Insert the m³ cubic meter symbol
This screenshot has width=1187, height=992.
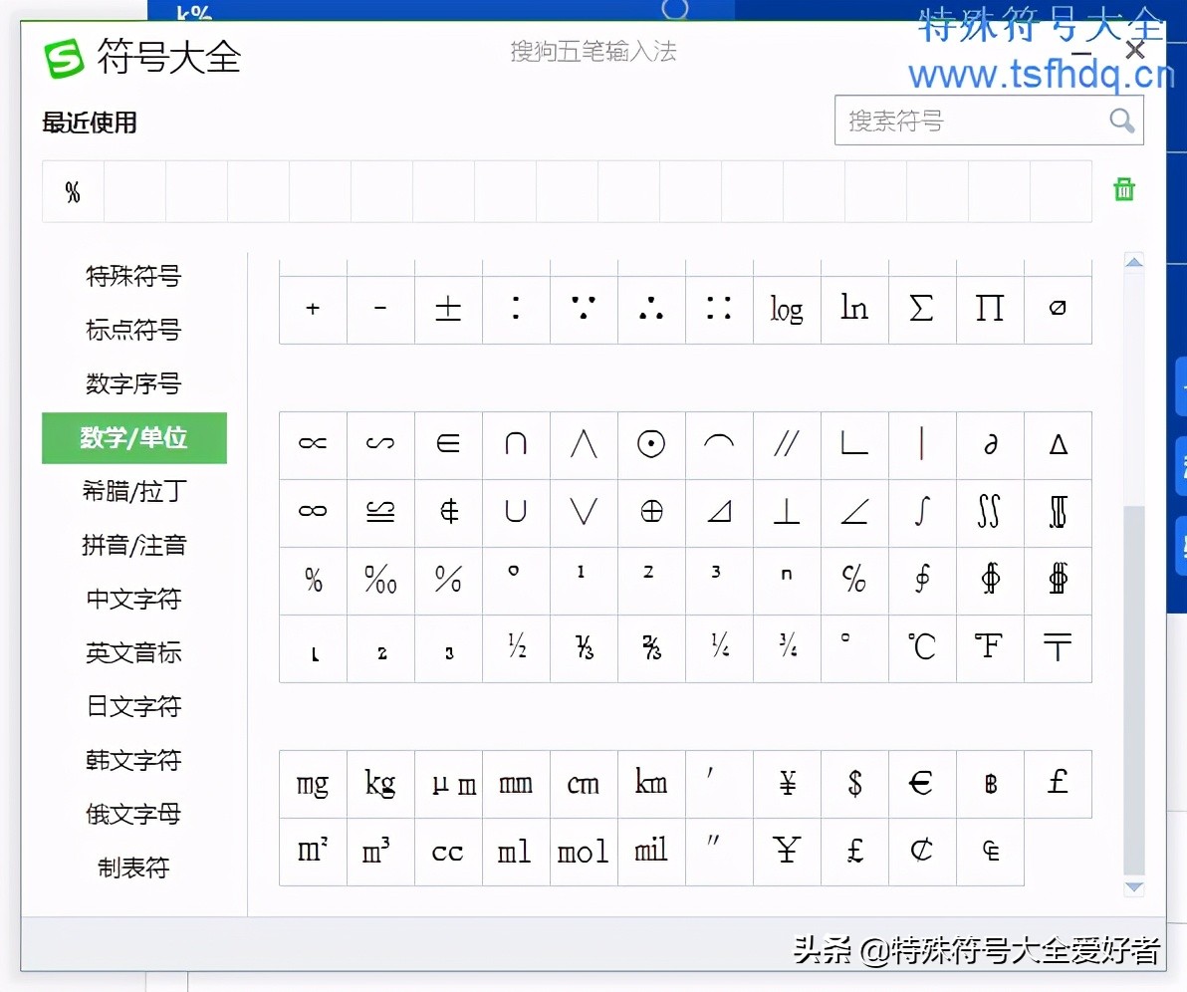click(380, 852)
